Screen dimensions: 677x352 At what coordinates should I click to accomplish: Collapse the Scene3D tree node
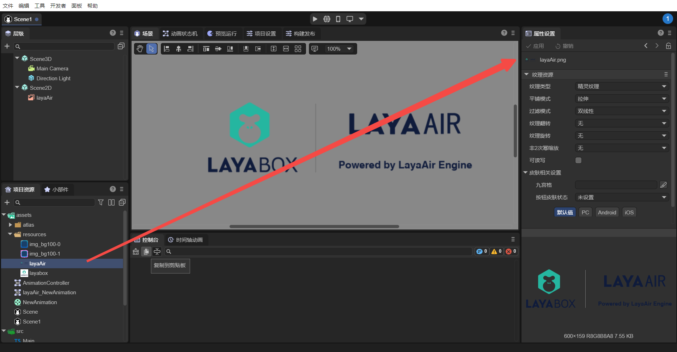click(17, 58)
